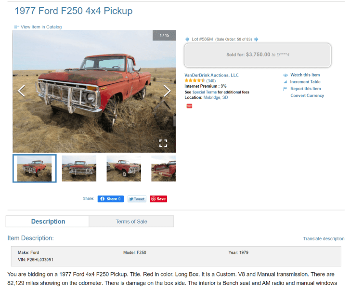Open fullscreen view of truck photo

pos(163,143)
